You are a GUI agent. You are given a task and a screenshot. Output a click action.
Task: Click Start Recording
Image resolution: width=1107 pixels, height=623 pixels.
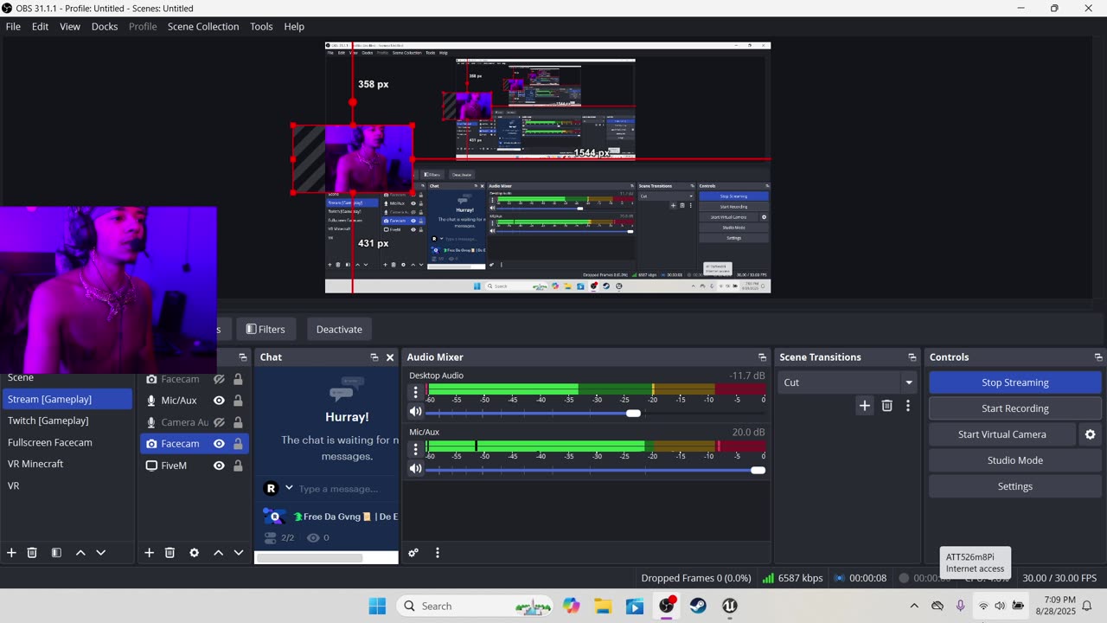coord(1015,408)
